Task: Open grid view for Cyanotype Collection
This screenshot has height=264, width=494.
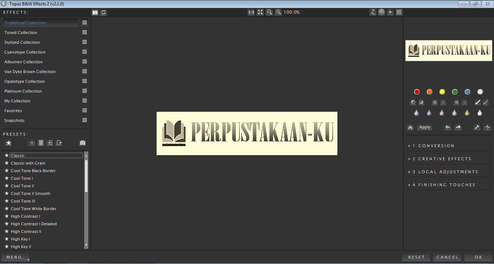Action: tap(85, 52)
